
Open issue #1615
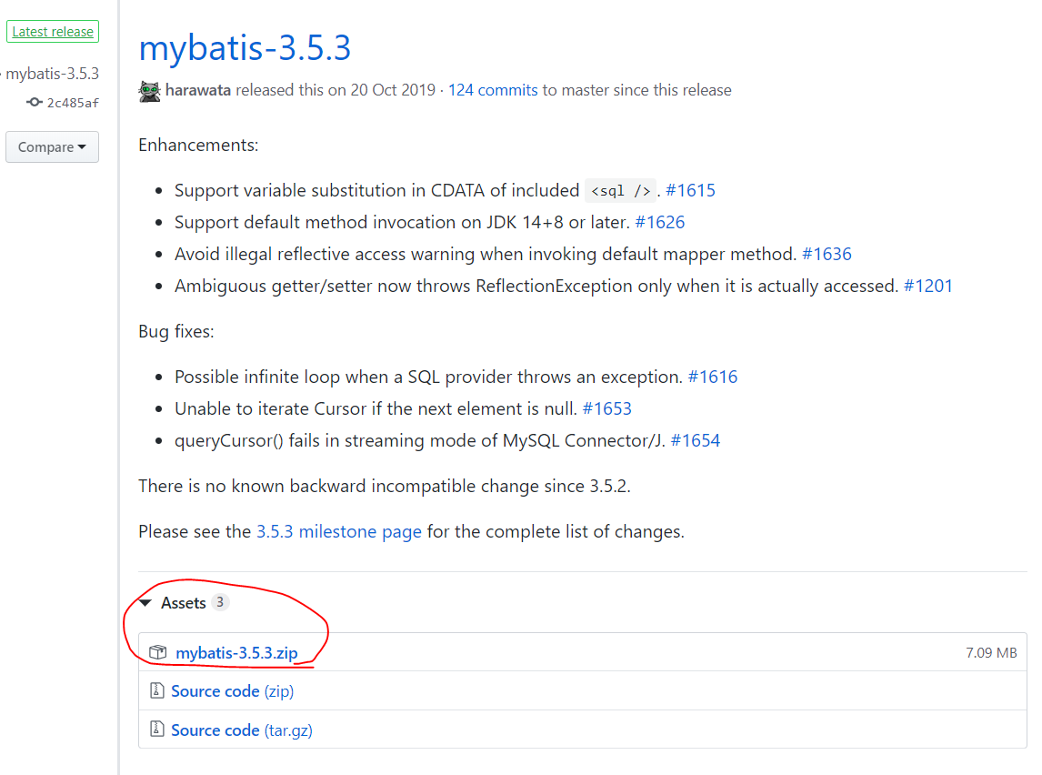[x=690, y=190]
